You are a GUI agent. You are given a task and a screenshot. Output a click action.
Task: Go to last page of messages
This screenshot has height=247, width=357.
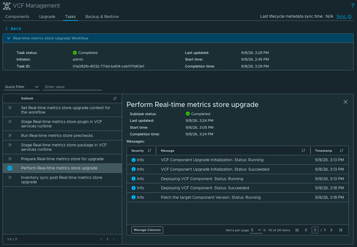[x=341, y=230]
